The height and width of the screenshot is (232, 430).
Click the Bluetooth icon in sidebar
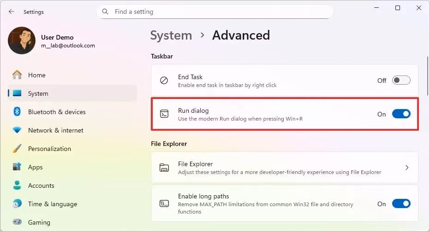[x=17, y=111]
